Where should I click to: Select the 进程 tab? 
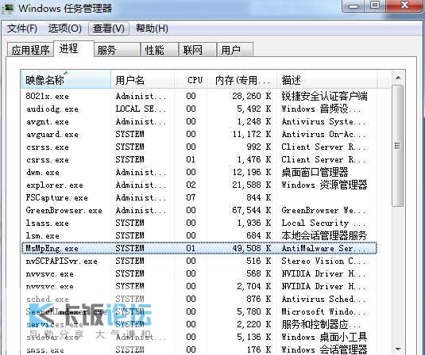[74, 49]
